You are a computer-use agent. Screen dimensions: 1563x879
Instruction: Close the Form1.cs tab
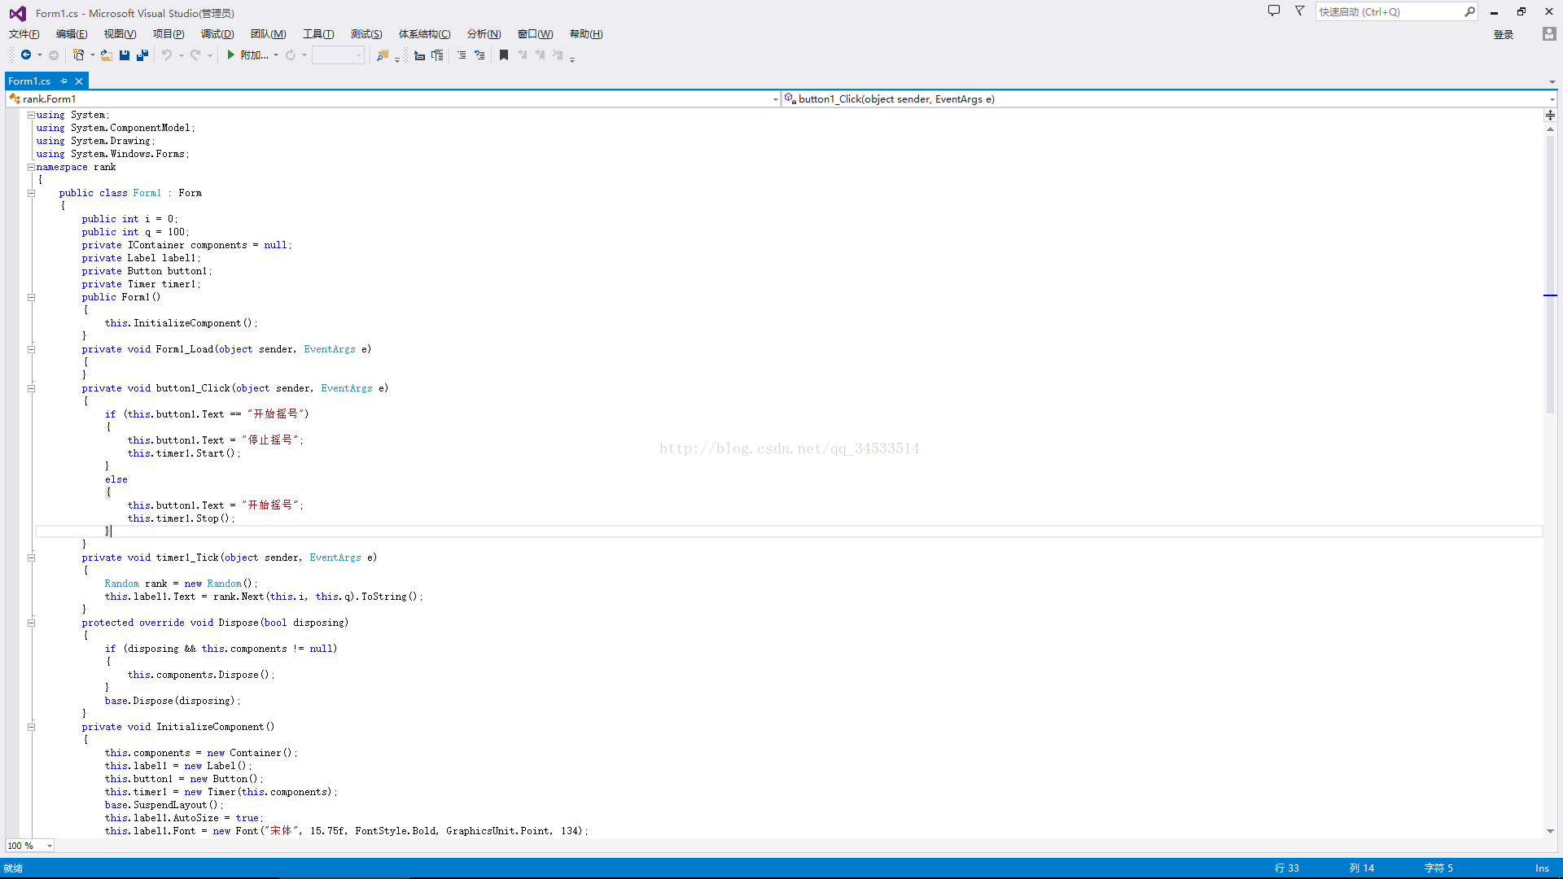click(x=79, y=81)
